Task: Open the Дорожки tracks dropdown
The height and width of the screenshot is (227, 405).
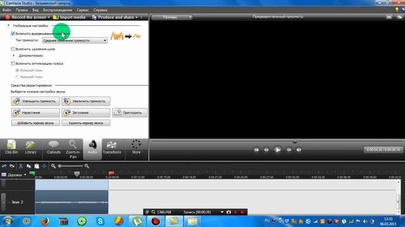Action: pos(14,175)
